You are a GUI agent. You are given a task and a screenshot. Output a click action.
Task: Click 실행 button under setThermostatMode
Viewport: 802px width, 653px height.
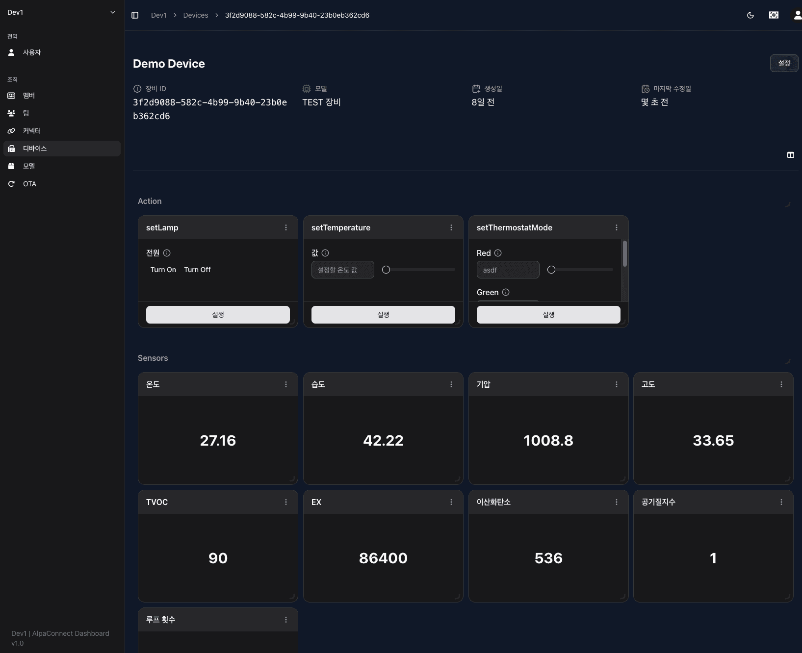coord(548,315)
